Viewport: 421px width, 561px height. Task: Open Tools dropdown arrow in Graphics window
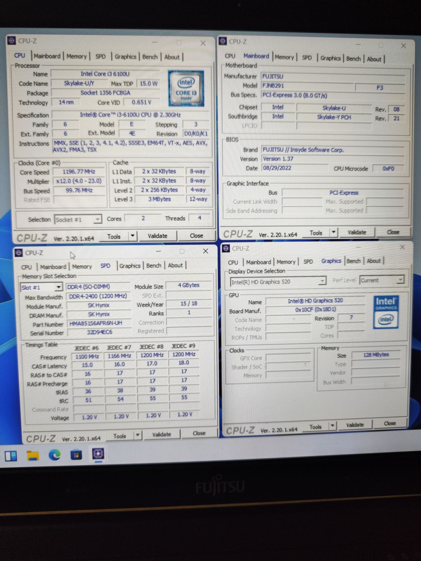(x=332, y=426)
